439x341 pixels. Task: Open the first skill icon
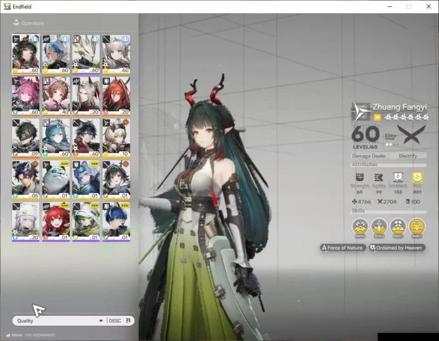coord(360,226)
